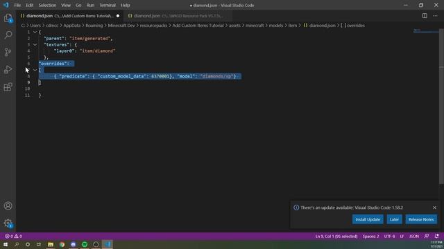Click the resourcepacks breadcrumb

pos(153,26)
